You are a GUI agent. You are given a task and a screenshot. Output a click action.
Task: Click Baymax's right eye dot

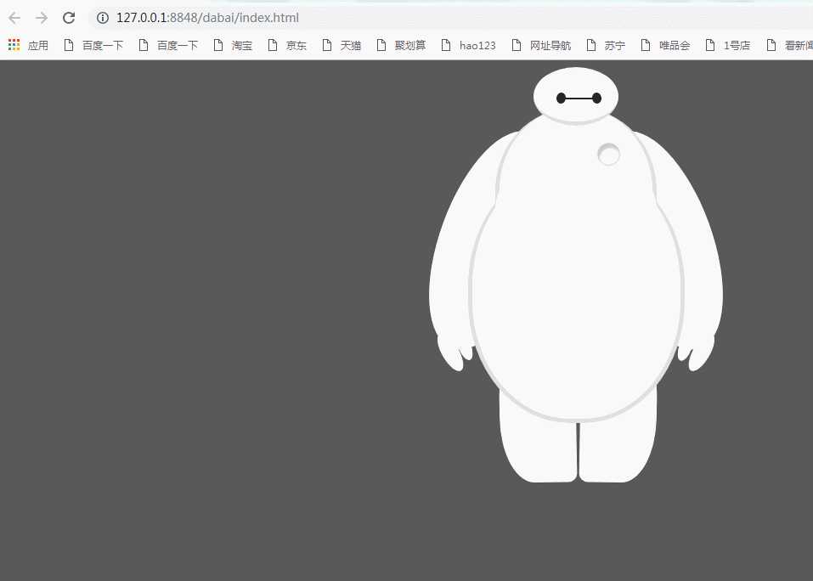pyautogui.click(x=596, y=98)
